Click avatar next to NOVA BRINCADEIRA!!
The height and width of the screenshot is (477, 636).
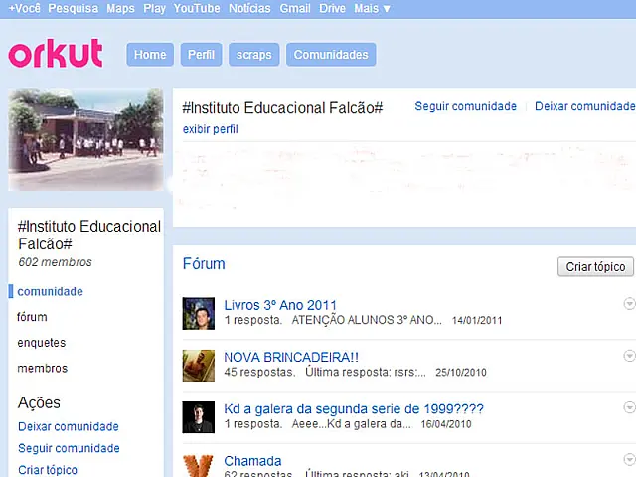click(199, 366)
